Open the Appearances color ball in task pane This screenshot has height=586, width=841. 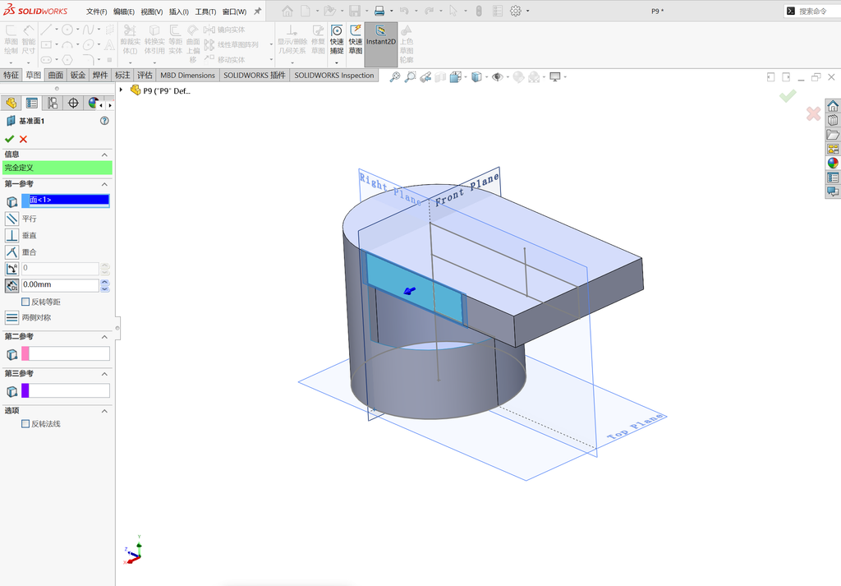pos(833,163)
